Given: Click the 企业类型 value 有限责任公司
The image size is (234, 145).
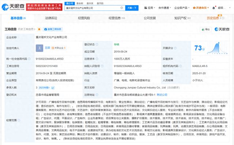Looking at the screenshot, I should tap(55, 80).
